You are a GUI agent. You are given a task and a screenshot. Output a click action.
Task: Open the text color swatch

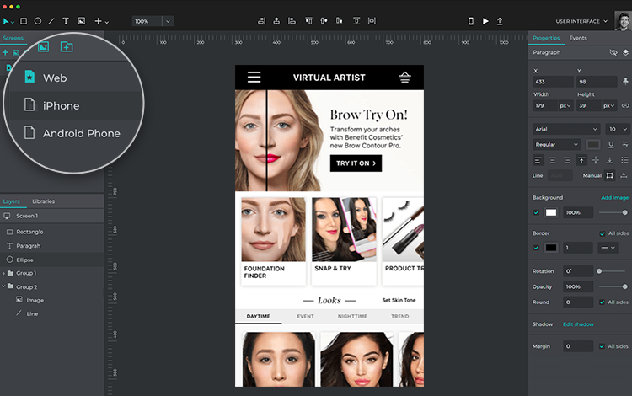pos(593,144)
